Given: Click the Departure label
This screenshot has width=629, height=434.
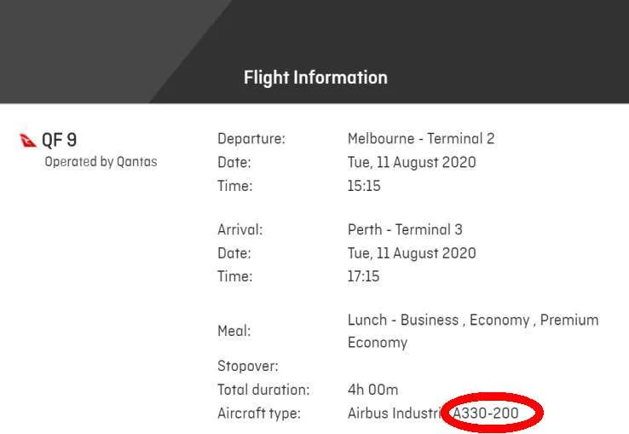Looking at the screenshot, I should point(251,139).
